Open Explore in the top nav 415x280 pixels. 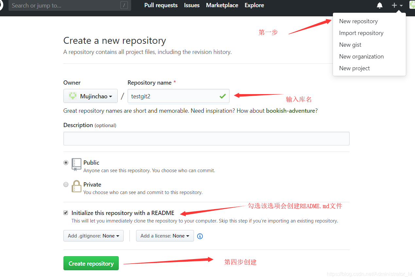point(254,5)
